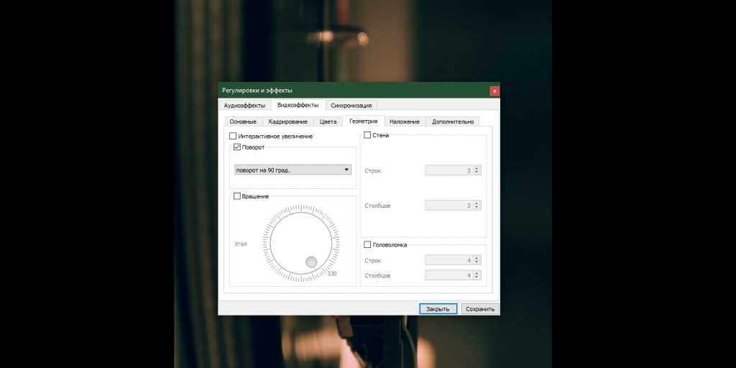Image resolution: width=736 pixels, height=368 pixels.
Task: Click the Закрыть button
Action: coord(438,309)
